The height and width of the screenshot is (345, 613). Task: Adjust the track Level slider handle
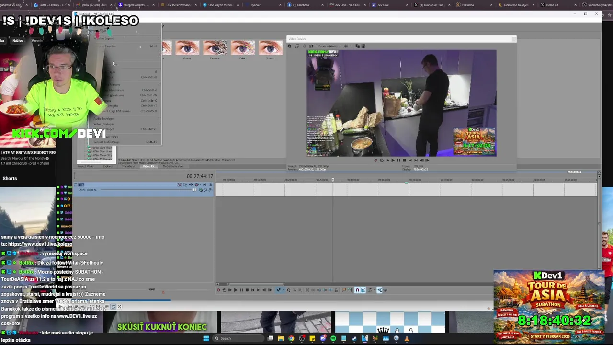pos(194,190)
